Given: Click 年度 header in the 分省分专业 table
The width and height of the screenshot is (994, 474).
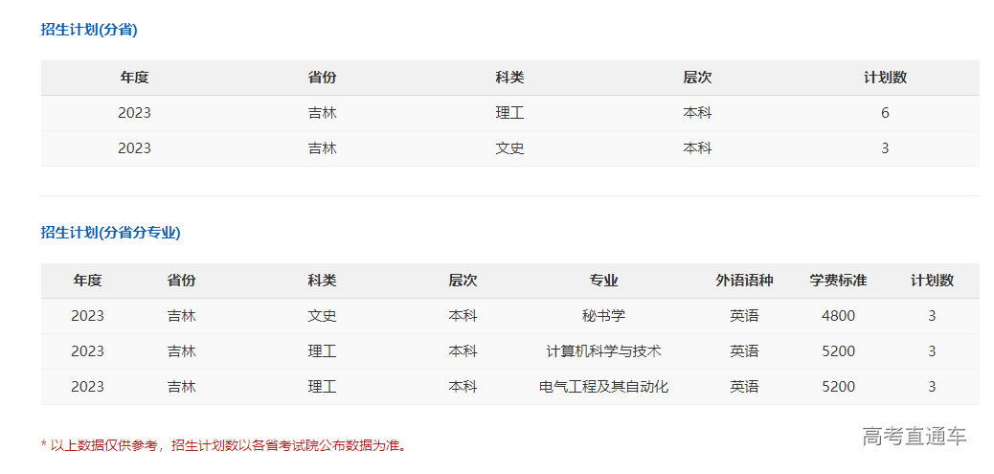Looking at the screenshot, I should click(x=87, y=281).
